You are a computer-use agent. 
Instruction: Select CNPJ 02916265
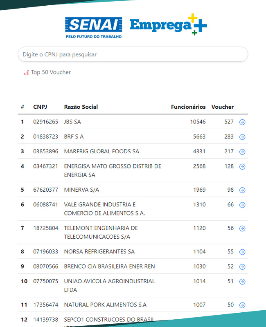pos(45,122)
